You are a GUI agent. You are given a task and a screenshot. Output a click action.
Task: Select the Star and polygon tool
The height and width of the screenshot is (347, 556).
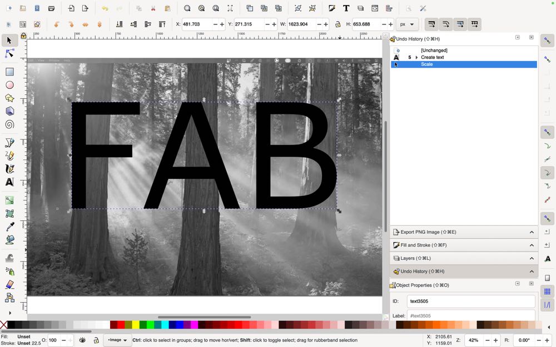pyautogui.click(x=9, y=98)
